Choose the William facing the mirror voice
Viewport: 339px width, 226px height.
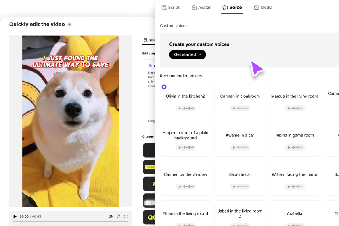[295, 178]
